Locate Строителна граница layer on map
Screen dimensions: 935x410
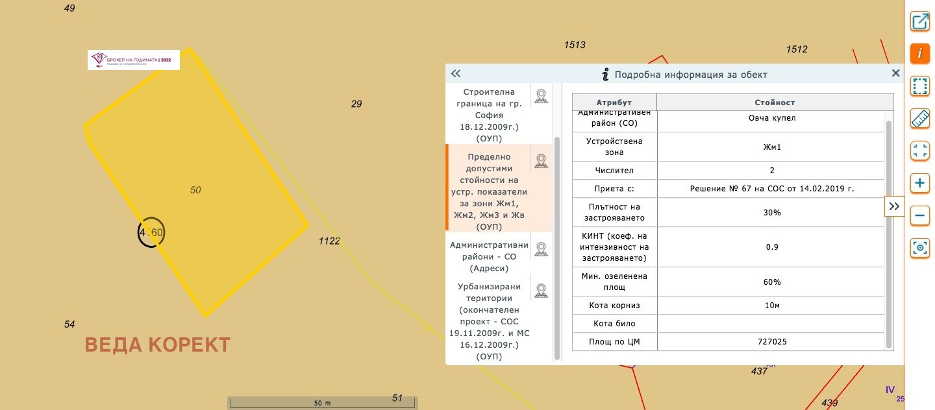541,97
